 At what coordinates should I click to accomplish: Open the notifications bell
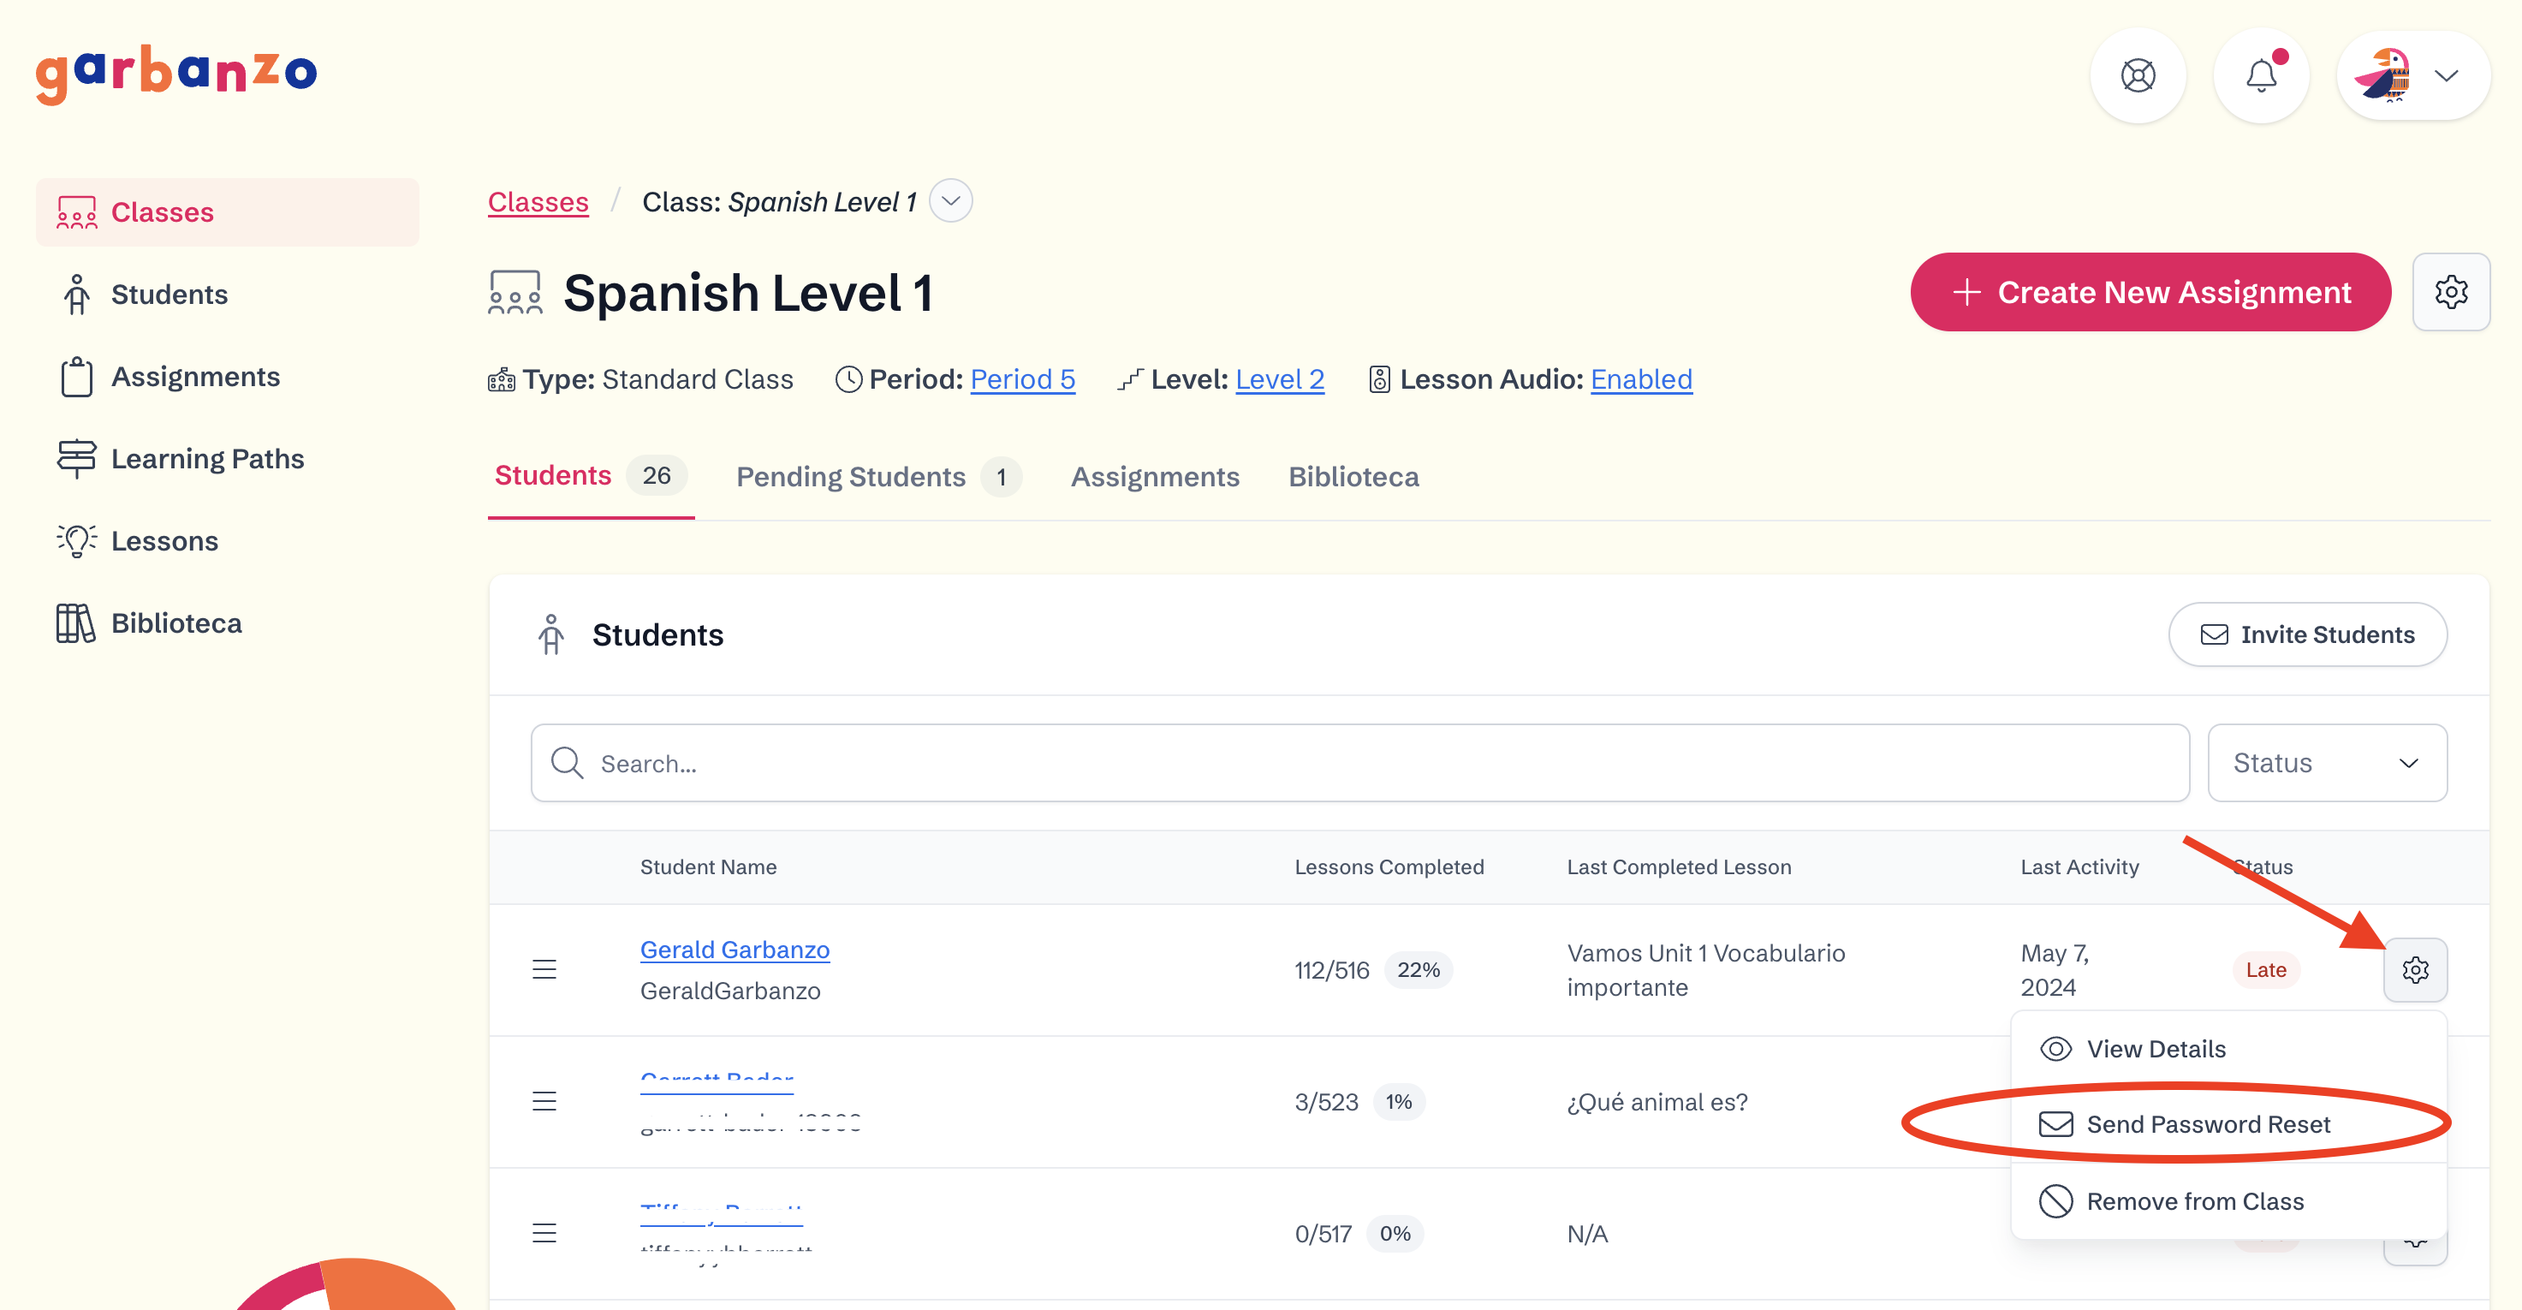tap(2261, 75)
